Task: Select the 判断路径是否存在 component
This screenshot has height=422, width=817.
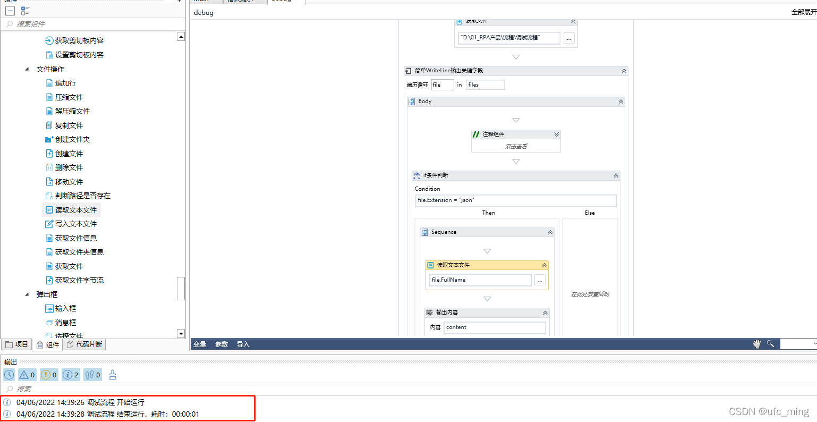Action: coord(78,196)
